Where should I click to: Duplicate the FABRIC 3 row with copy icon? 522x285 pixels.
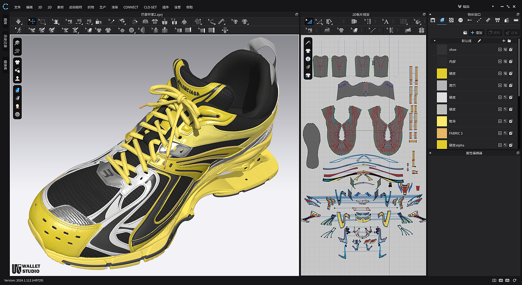pyautogui.click(x=511, y=133)
